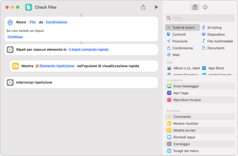
Task: Click the Check Files title text
Action: pyautogui.click(x=46, y=7)
